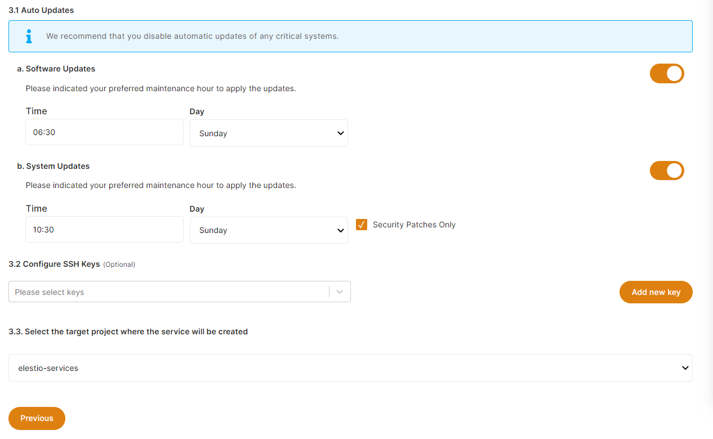
Task: Focus the 'Please select keys' field
Action: tap(169, 292)
